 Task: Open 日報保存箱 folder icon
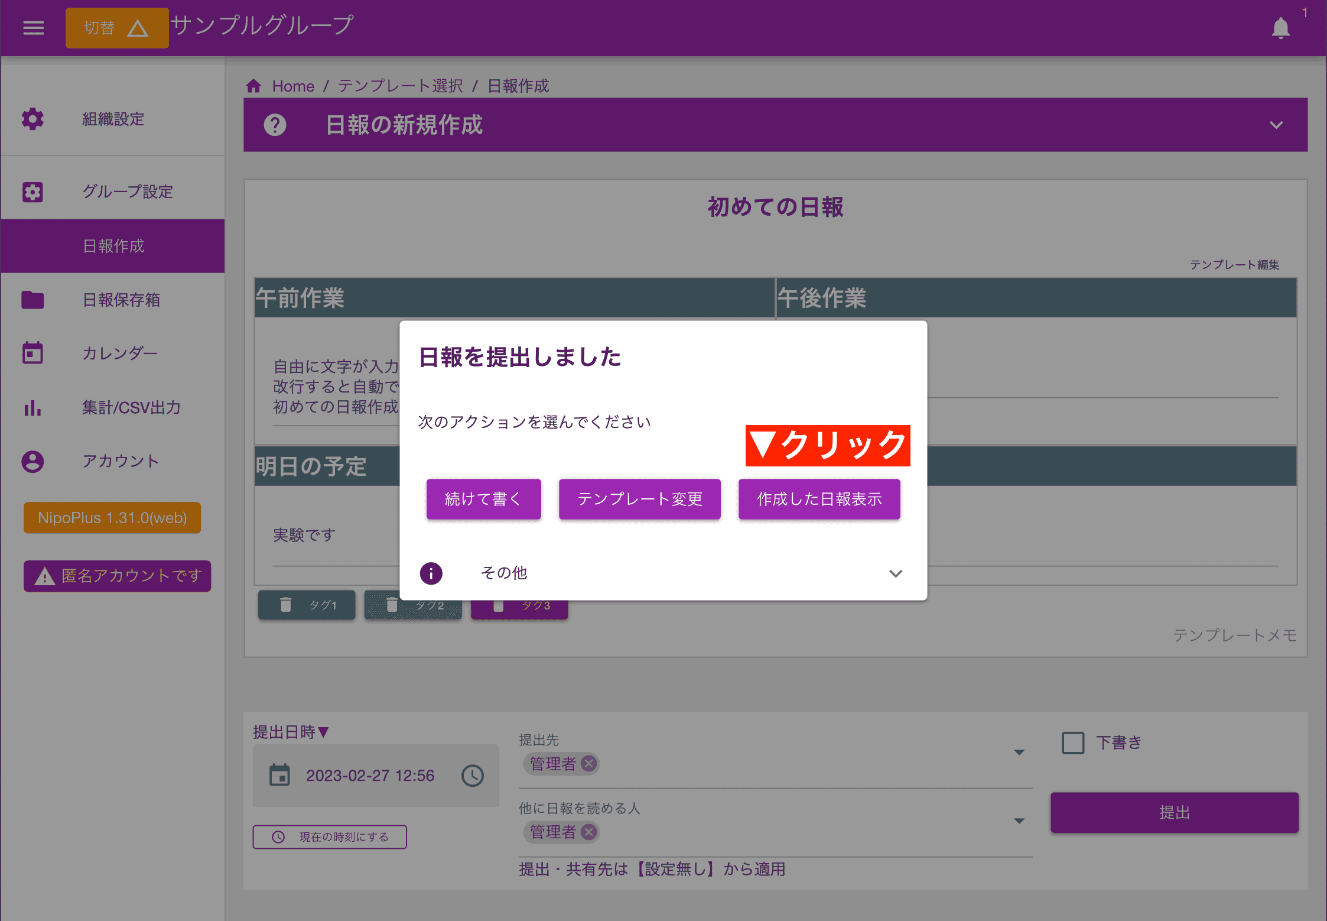coord(32,300)
